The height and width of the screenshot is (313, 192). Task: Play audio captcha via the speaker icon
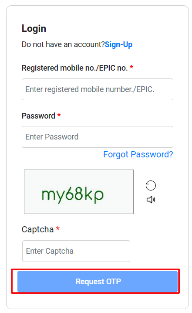pos(151,200)
